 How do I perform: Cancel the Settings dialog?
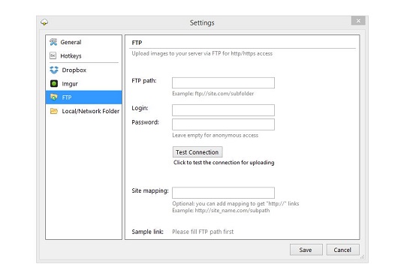(x=342, y=250)
